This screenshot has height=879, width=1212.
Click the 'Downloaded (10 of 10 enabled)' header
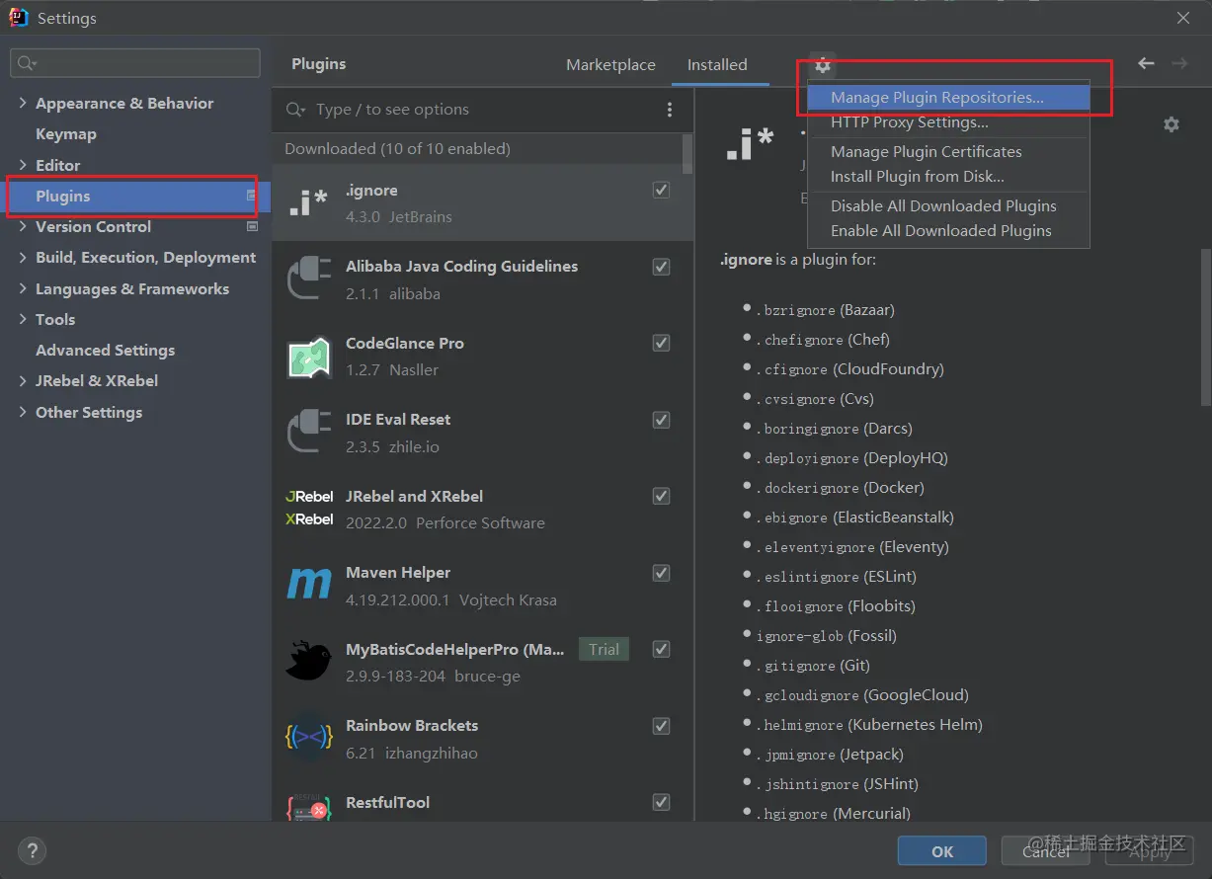coord(397,149)
